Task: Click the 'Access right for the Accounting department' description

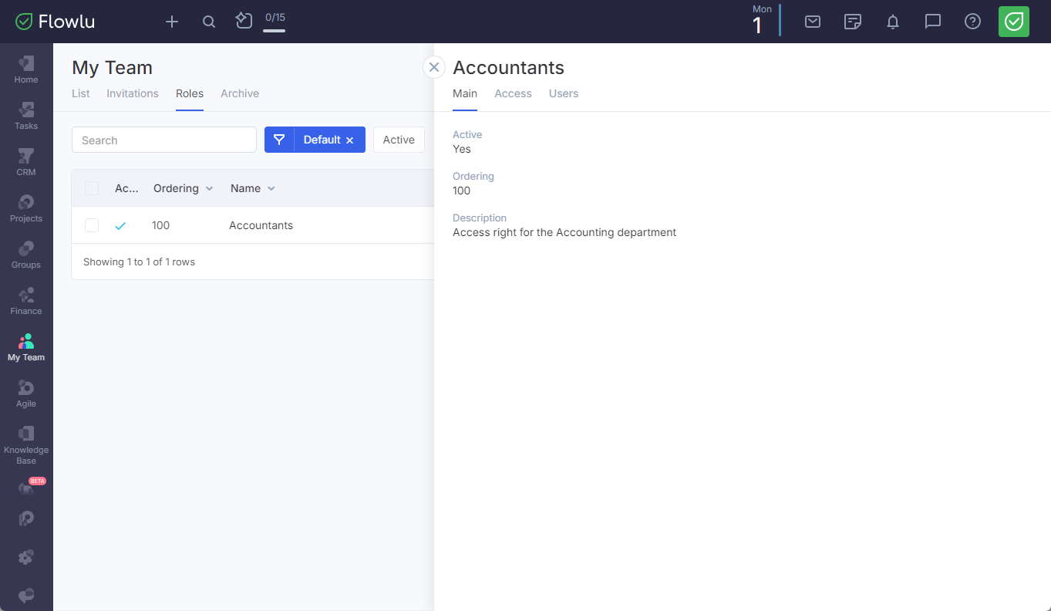Action: click(564, 232)
